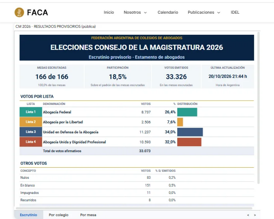
Task: Click the next sheet arrow
Action: click(x=255, y=215)
